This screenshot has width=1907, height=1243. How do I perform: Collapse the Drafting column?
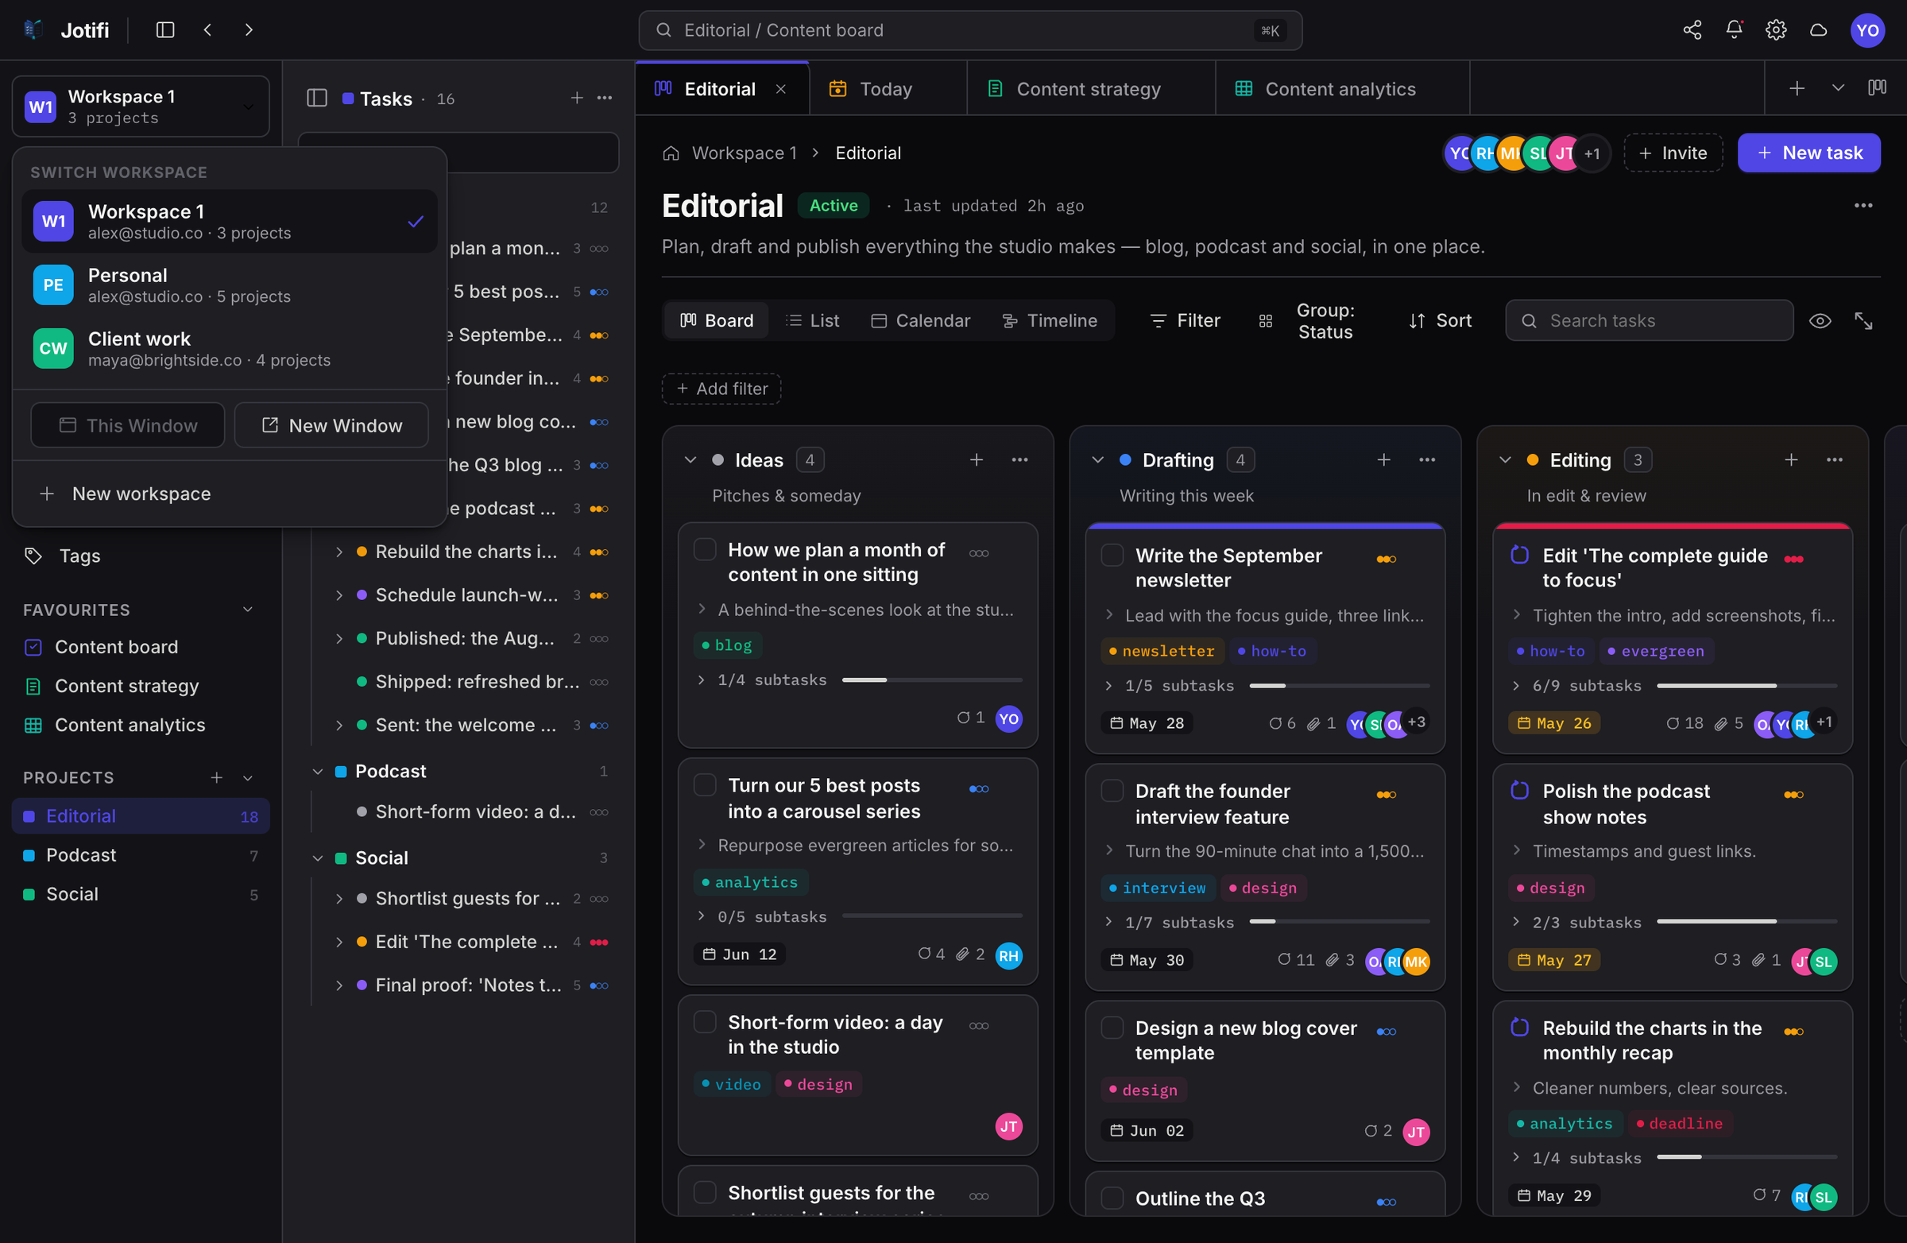point(1098,460)
